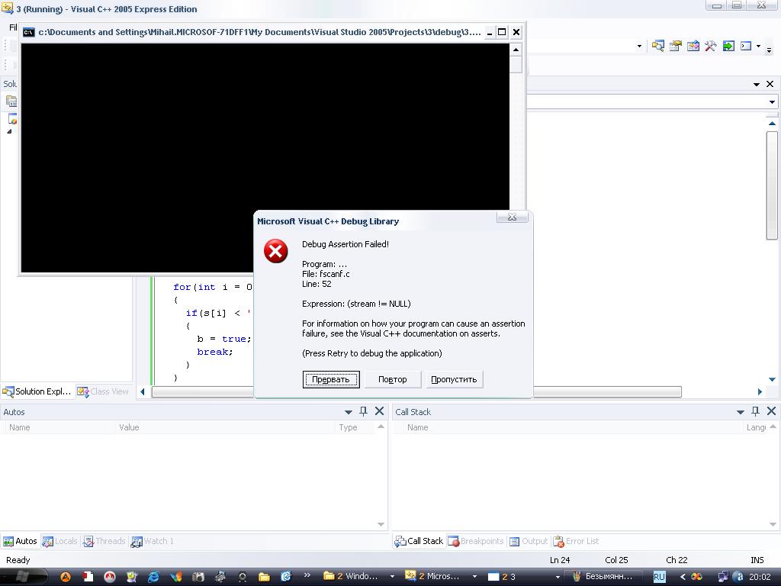781x586 pixels.
Task: Open the find combo box dropdown
Action: pos(639,47)
